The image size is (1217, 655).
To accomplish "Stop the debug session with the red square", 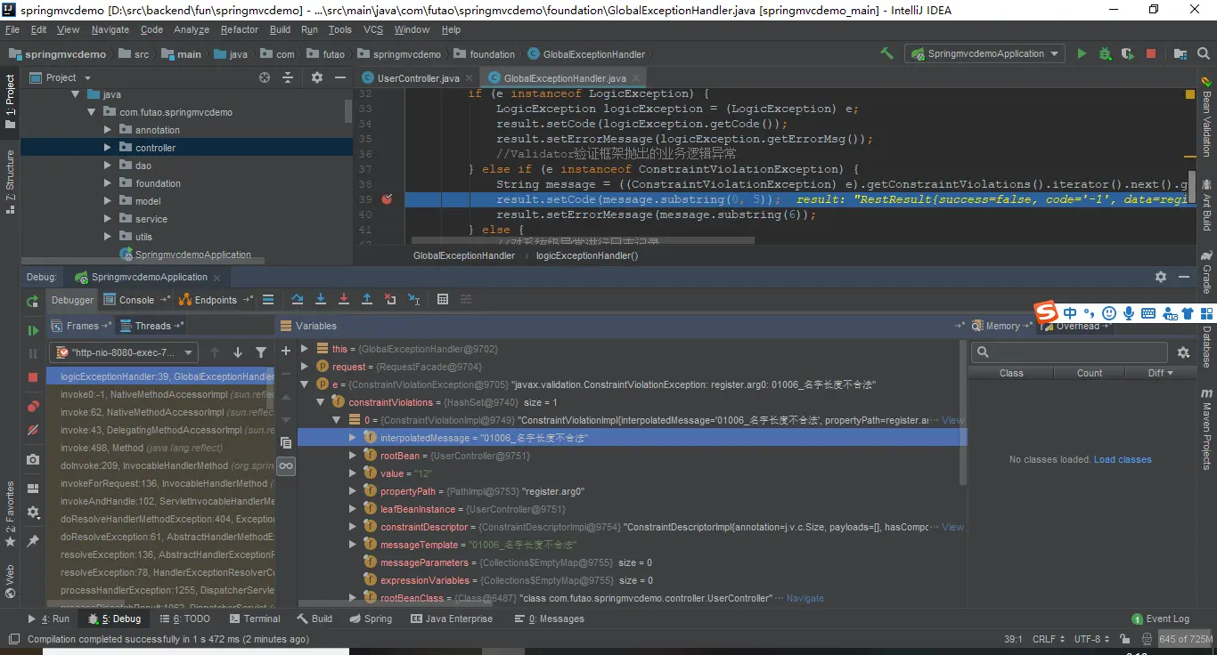I will [33, 377].
